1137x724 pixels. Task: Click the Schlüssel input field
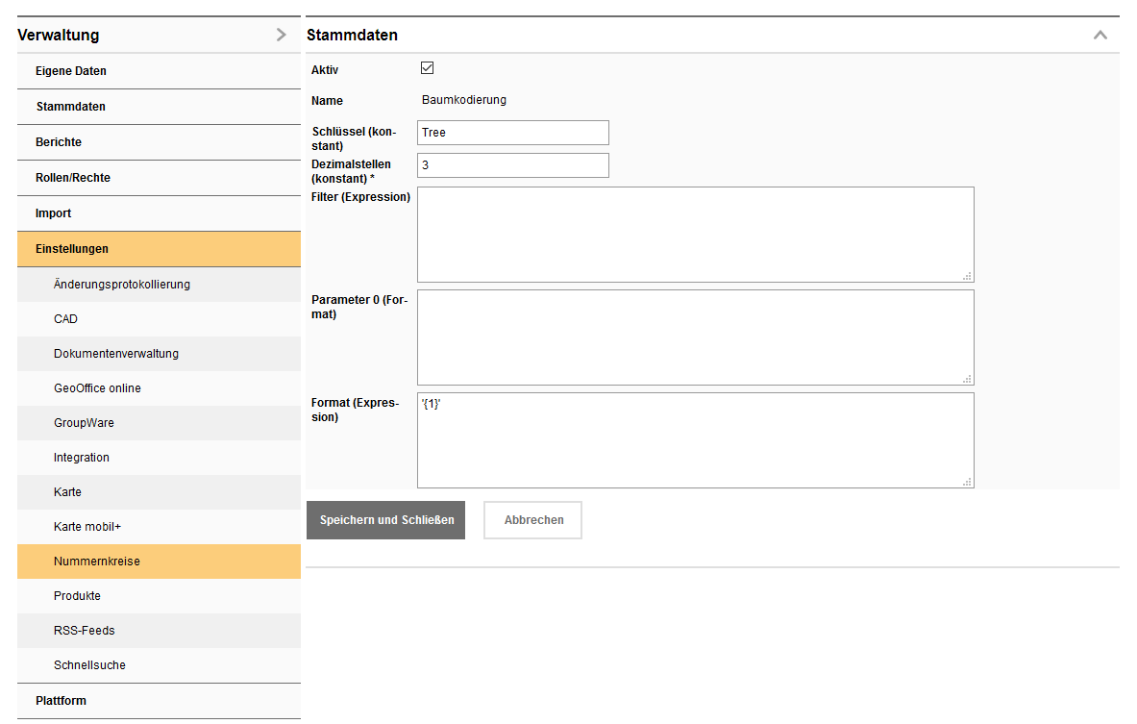tap(512, 133)
